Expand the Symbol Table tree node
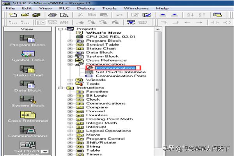The image size is (234, 156). (70, 44)
